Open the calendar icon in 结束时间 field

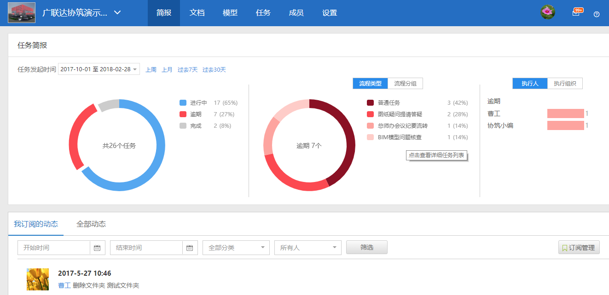point(189,247)
